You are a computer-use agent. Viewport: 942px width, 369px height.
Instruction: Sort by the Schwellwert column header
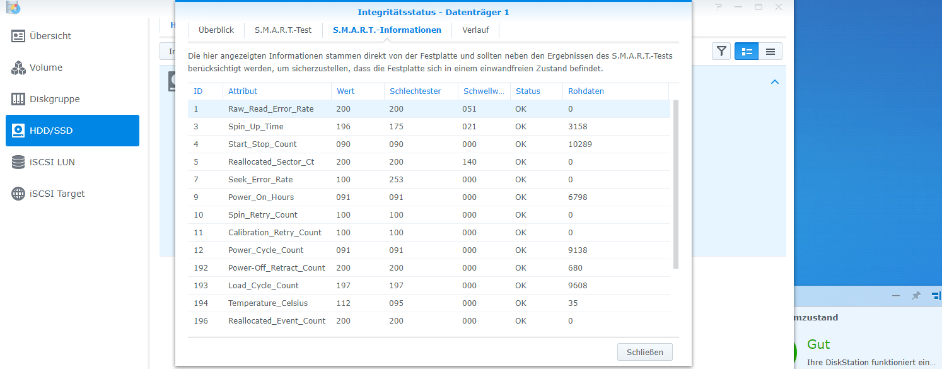click(x=484, y=91)
